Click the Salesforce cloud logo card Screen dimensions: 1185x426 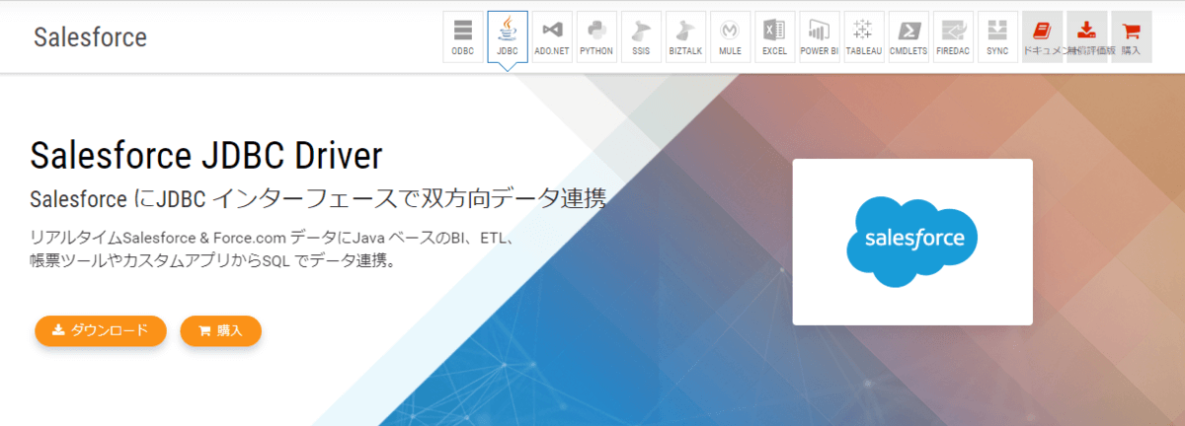(x=912, y=242)
